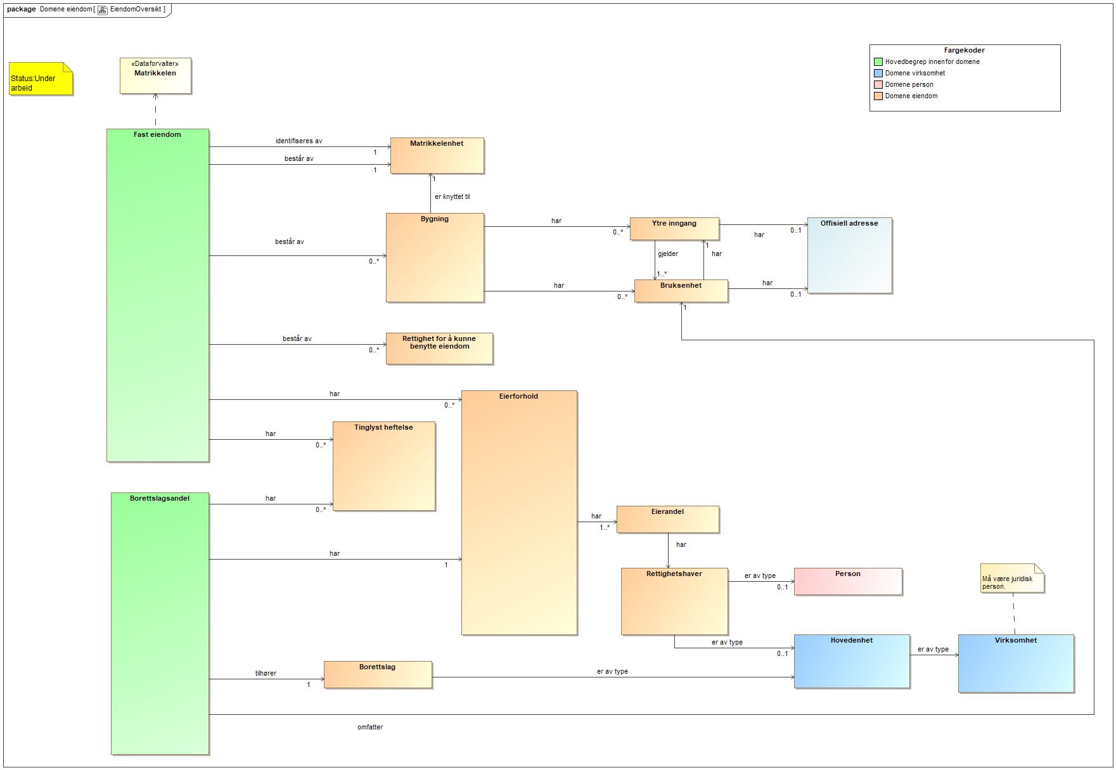Click the blue Domene virksomhet legend square
This screenshot has height=770, width=1116.
tap(878, 74)
